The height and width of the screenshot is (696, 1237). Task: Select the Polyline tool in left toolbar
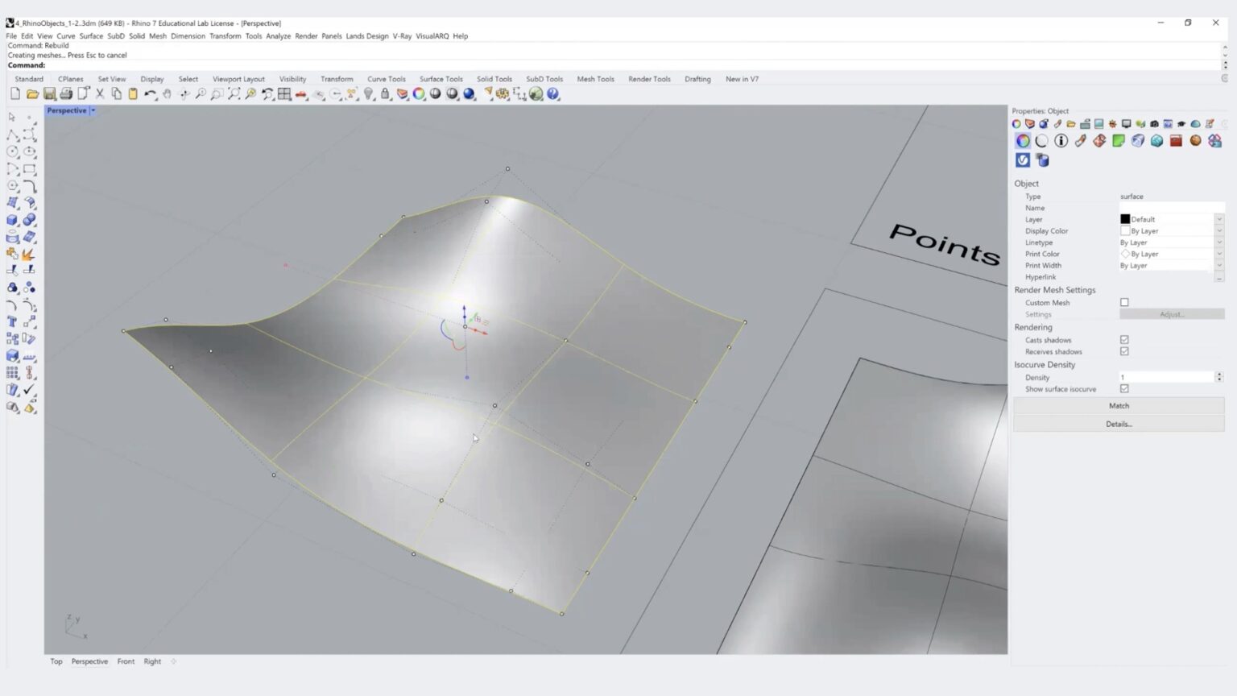(x=13, y=135)
